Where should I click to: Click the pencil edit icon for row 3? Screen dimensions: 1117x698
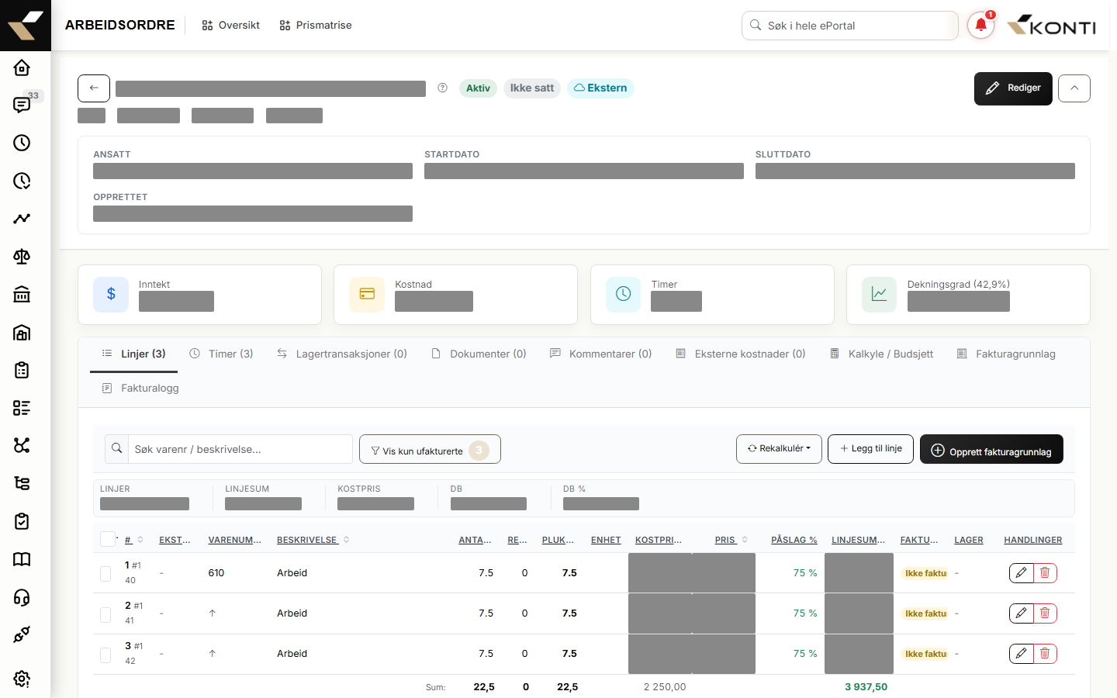pos(1022,653)
